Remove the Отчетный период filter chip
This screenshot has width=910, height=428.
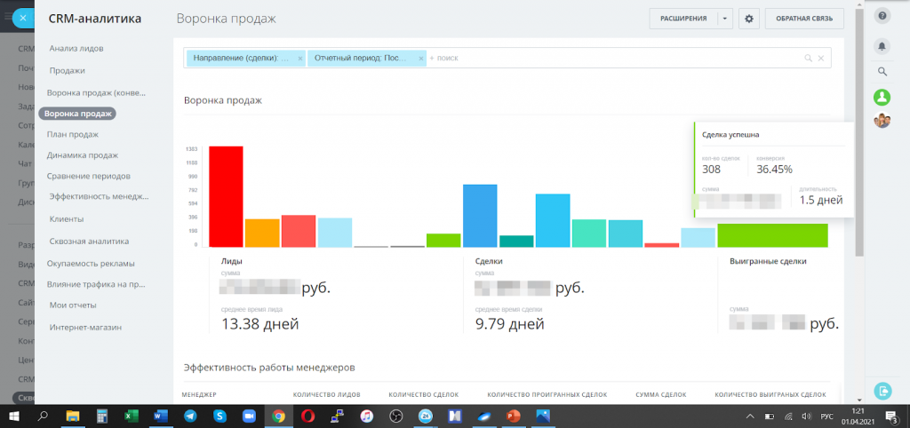(x=420, y=58)
